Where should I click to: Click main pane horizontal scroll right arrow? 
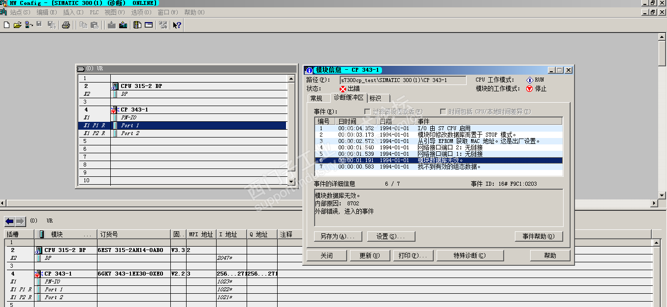654,203
